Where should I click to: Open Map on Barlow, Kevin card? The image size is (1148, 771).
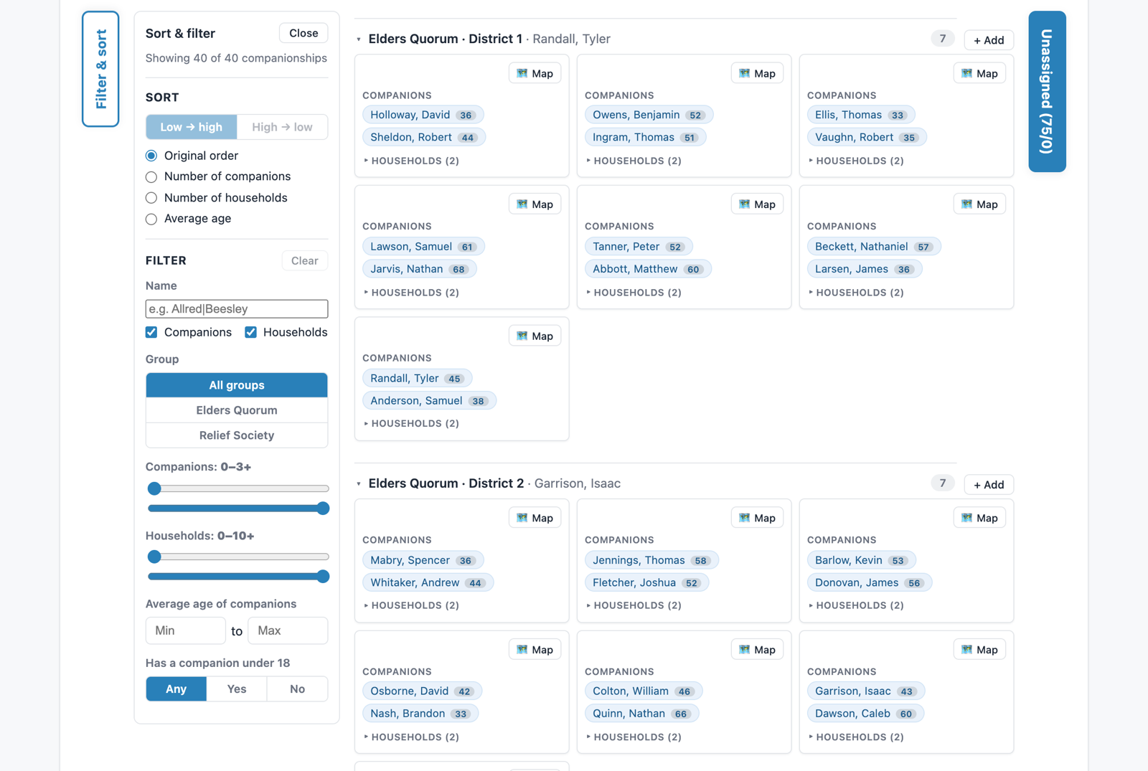click(x=979, y=518)
